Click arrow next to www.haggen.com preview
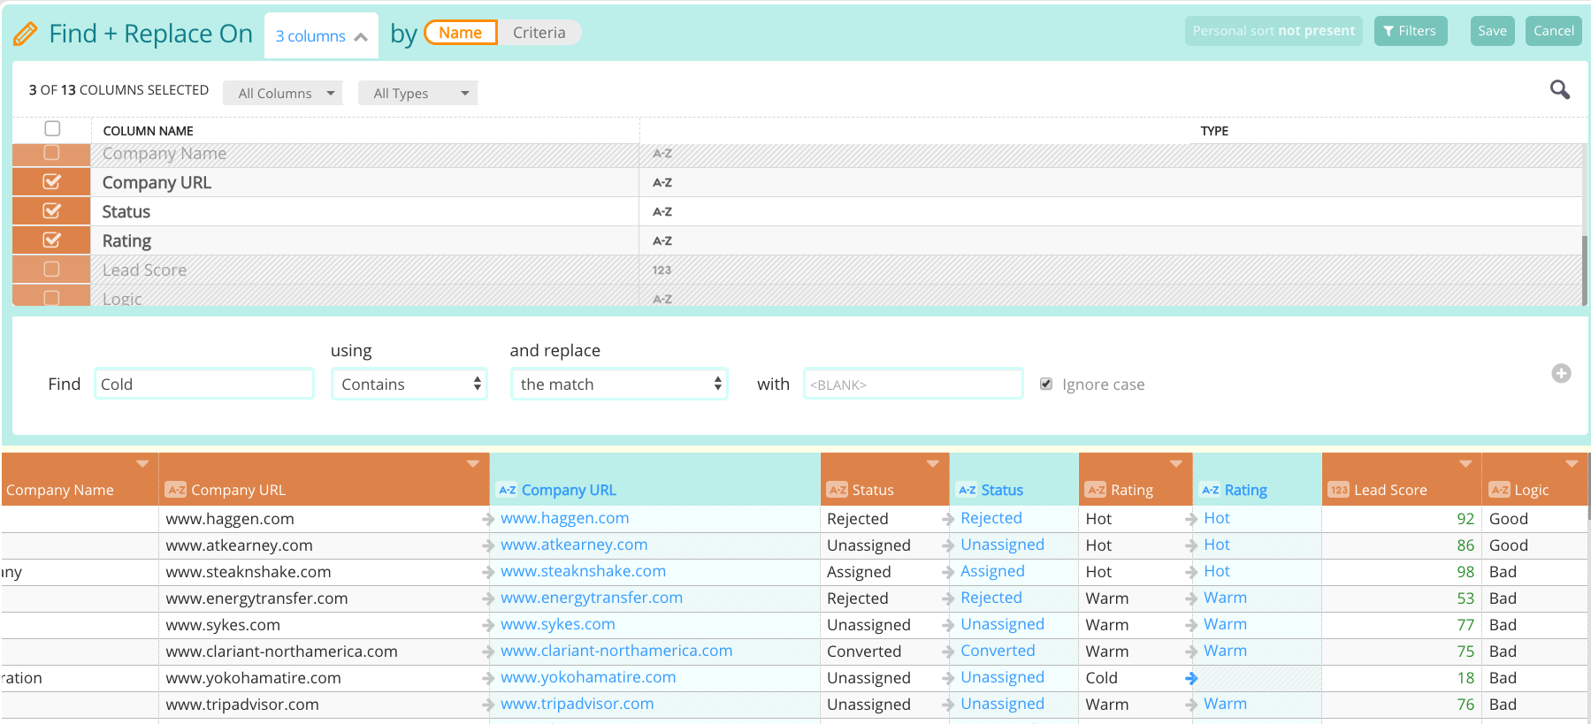 (488, 519)
